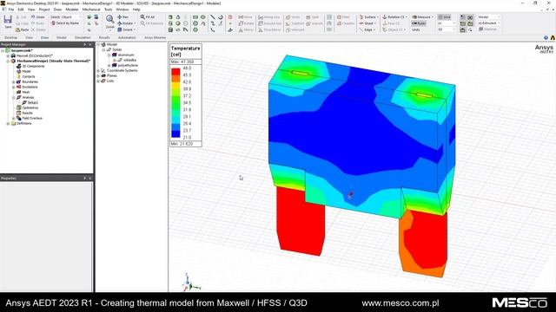
Task: Click the Paste button
Action: pos(23,29)
